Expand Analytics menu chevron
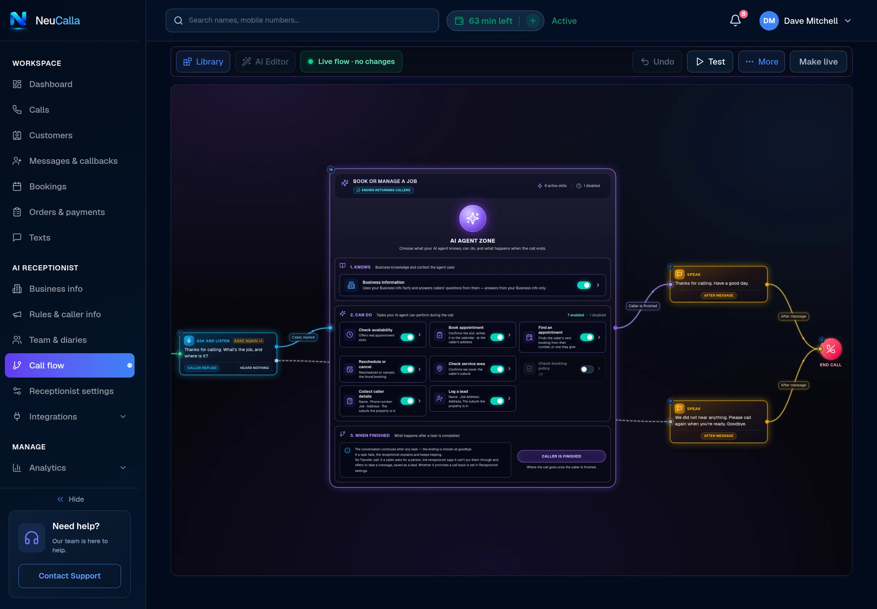Viewport: 877px width, 609px height. click(x=123, y=467)
